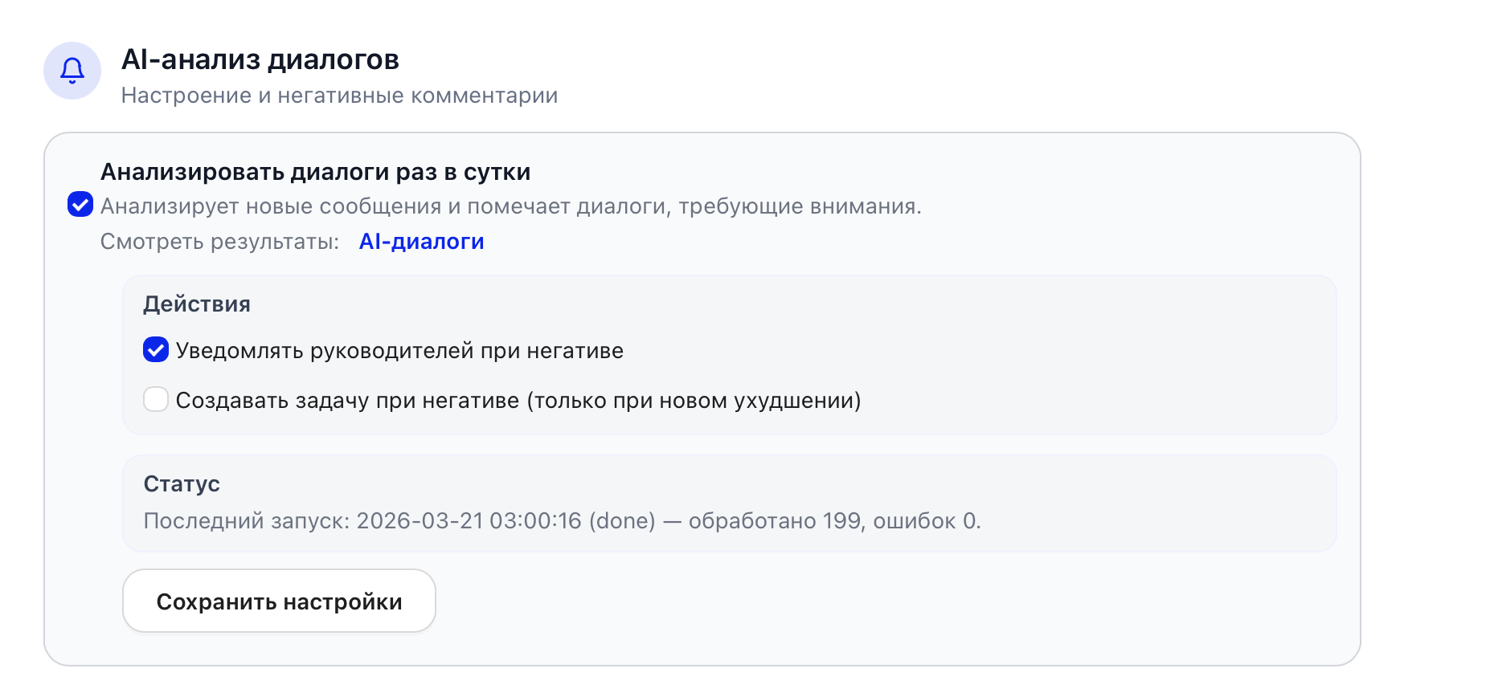This screenshot has width=1490, height=697.
Task: Click the Настроение и негативные комментарии subtitle
Action: pos(339,96)
